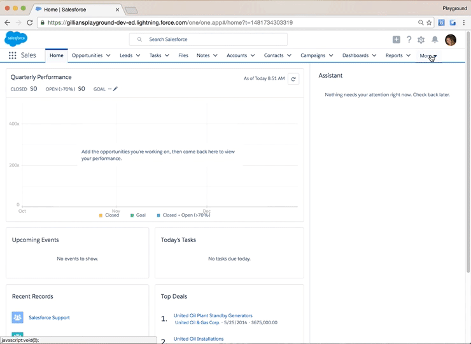Expand the Reports tab dropdown arrow

pos(408,55)
